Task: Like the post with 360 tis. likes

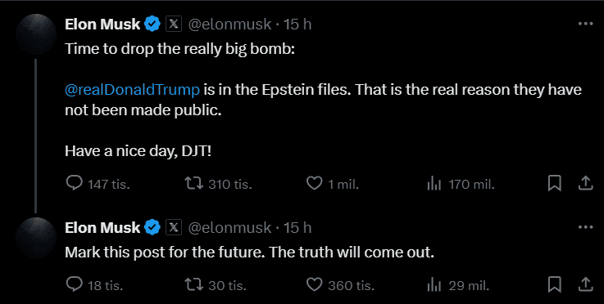Action: click(340, 285)
